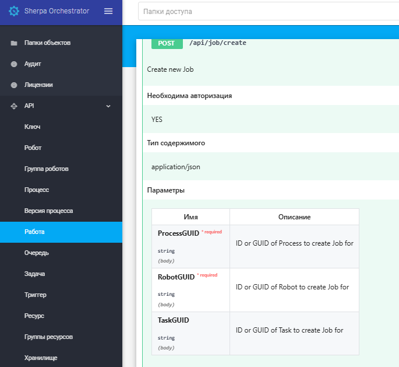Toggle the hamburger sidebar menu icon

(x=108, y=11)
